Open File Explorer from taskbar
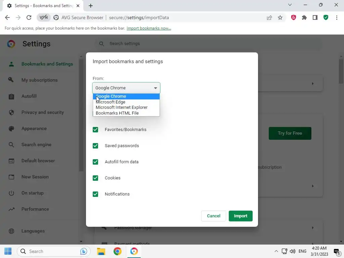The width and height of the screenshot is (344, 258). point(101,251)
